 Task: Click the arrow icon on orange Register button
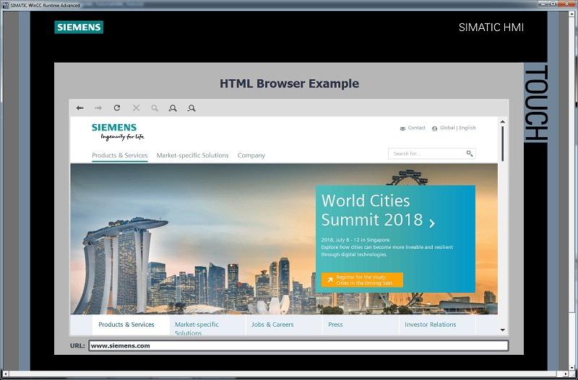(x=330, y=280)
